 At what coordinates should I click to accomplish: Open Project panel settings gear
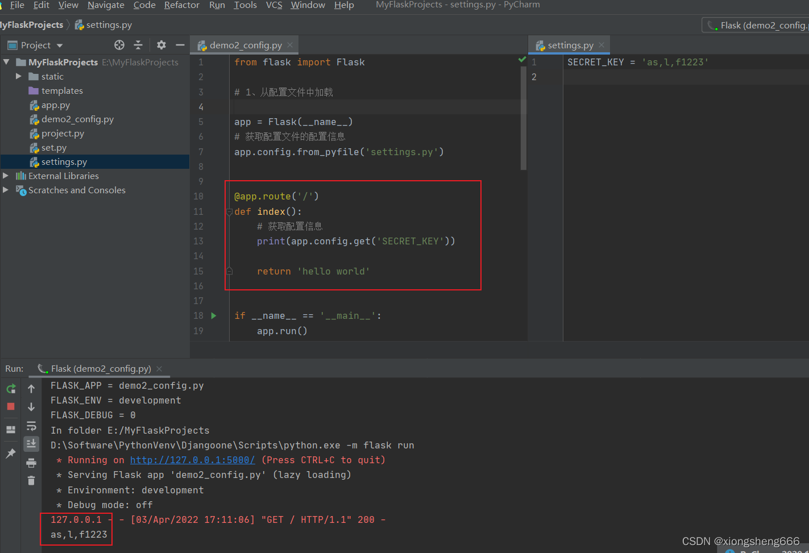tap(161, 45)
